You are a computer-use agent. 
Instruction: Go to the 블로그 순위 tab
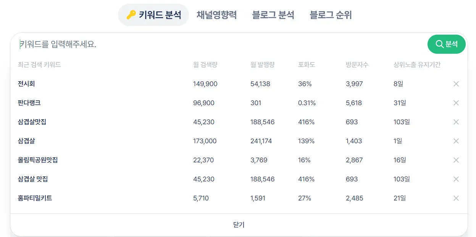click(x=331, y=15)
